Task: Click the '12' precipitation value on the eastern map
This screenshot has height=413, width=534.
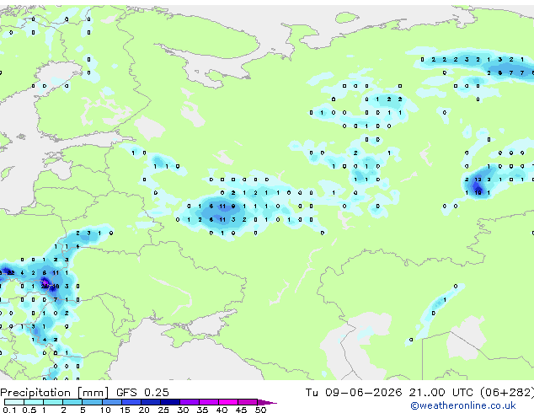Action: 478,180
